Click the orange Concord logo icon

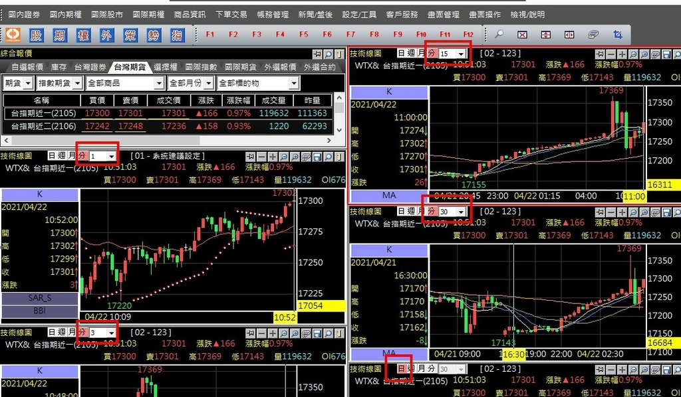coord(13,35)
